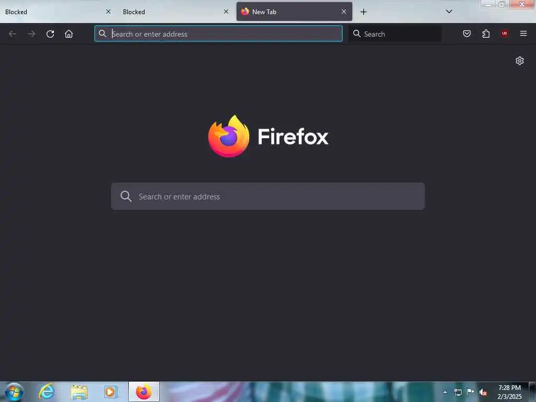Open the network status tray icon
This screenshot has height=402, width=536.
457,392
